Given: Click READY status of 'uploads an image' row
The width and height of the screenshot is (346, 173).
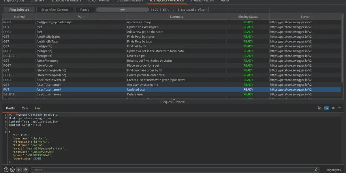Looking at the screenshot, I should 248,22.
